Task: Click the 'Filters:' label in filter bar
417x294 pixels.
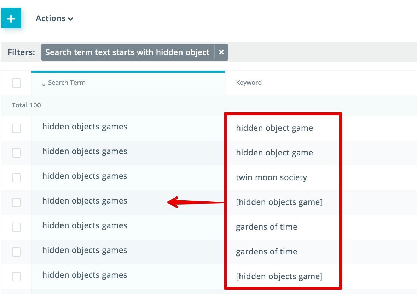Action: pyautogui.click(x=21, y=52)
